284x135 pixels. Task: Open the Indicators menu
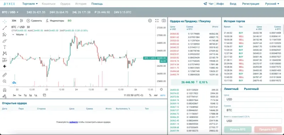coord(55,21)
